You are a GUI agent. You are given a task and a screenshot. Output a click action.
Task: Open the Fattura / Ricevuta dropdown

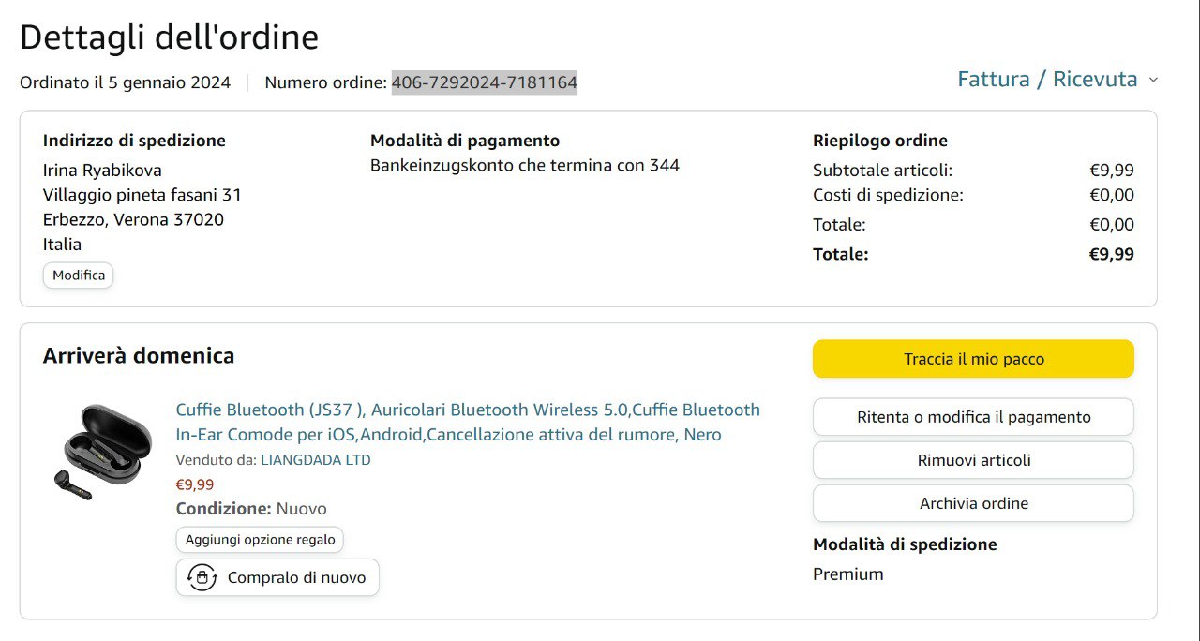tap(1047, 80)
